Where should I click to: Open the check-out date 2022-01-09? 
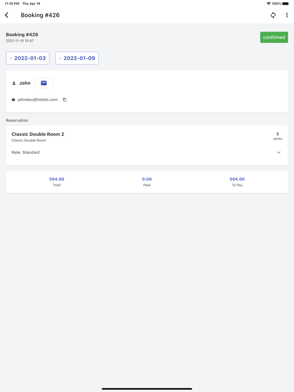(77, 58)
